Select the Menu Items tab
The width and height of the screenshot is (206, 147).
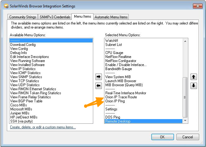coord(83,16)
